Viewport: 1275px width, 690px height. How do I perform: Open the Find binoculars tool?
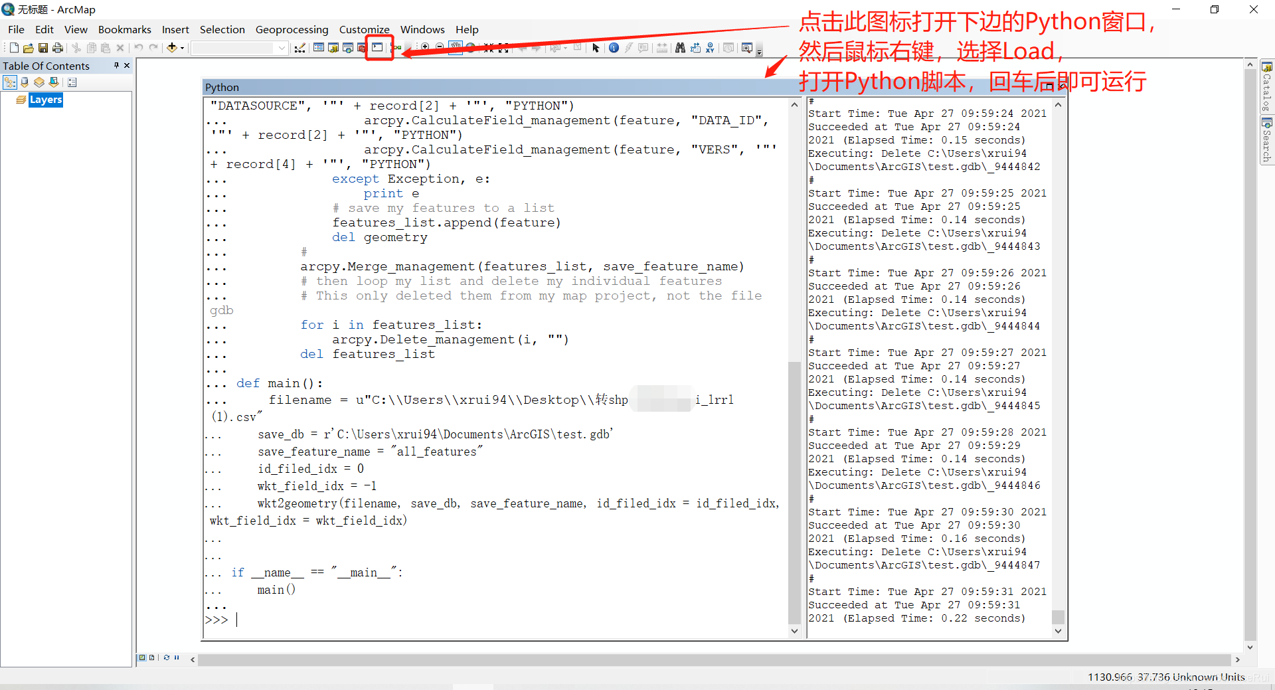(680, 48)
